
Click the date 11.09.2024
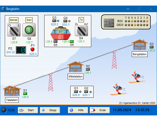pos(122,110)
